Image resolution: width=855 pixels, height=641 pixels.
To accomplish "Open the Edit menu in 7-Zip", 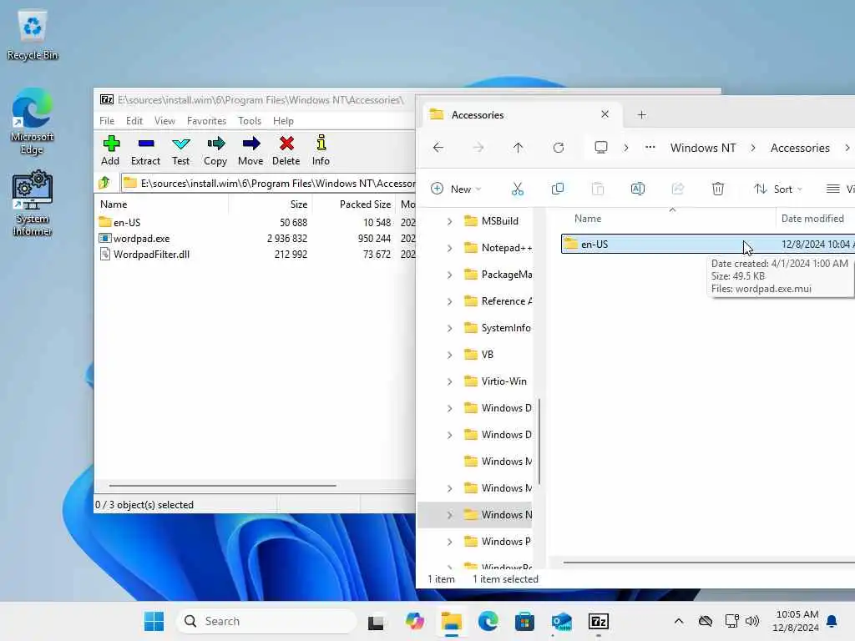I will (x=134, y=121).
